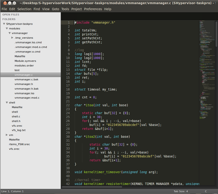Open the Help menu
This screenshot has width=218, height=194.
[108, 9]
